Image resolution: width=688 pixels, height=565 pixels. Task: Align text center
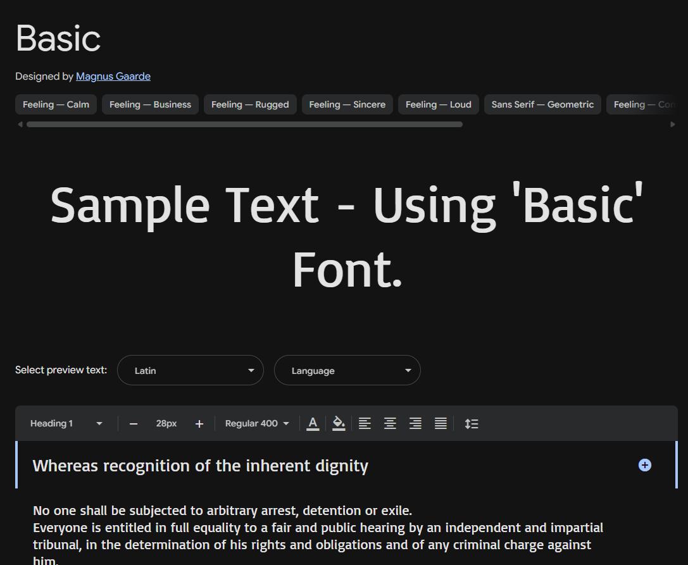(390, 424)
